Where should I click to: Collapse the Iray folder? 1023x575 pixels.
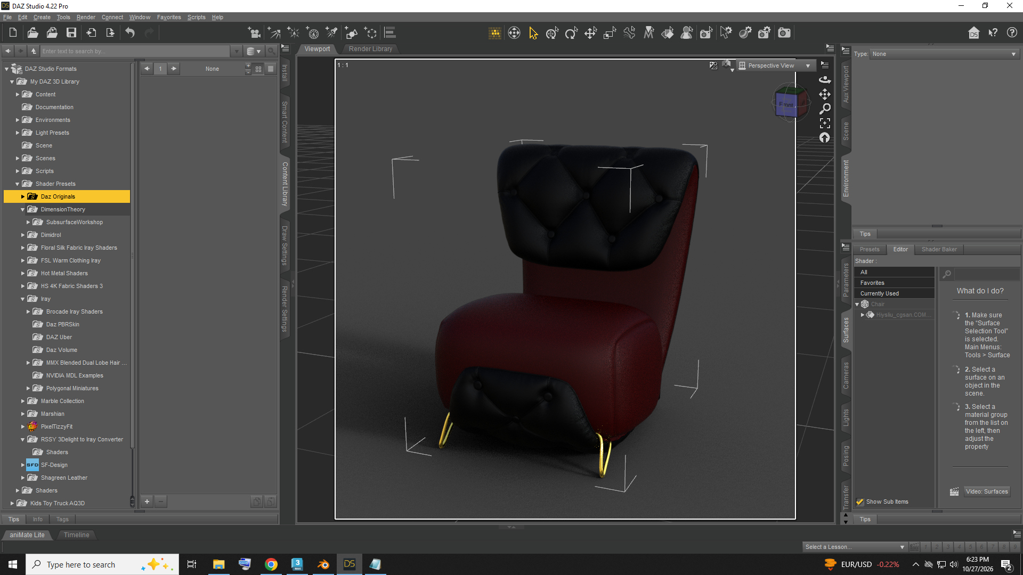(x=23, y=299)
